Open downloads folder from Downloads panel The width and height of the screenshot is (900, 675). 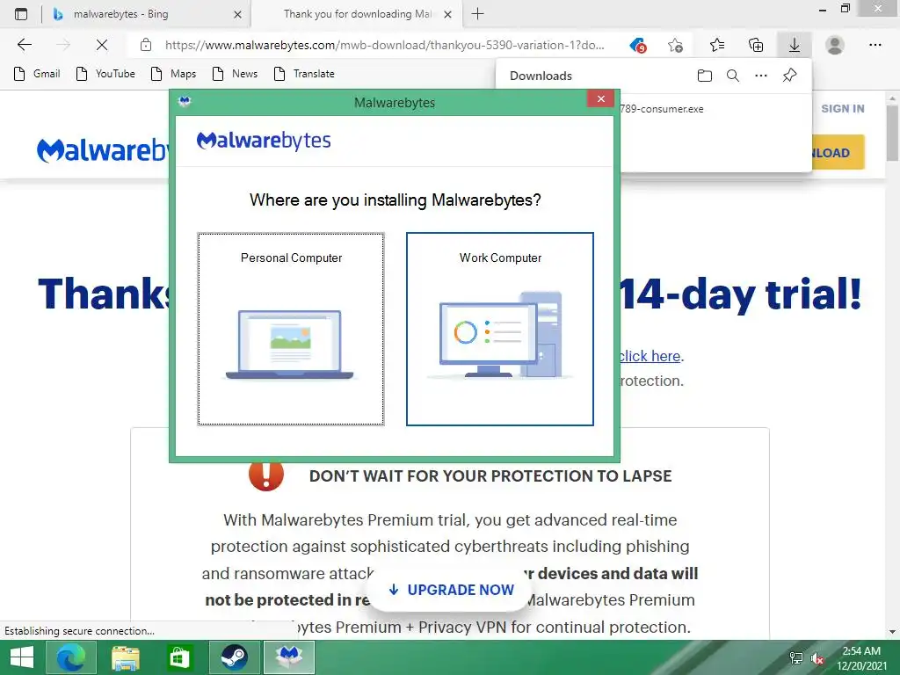[x=705, y=76]
